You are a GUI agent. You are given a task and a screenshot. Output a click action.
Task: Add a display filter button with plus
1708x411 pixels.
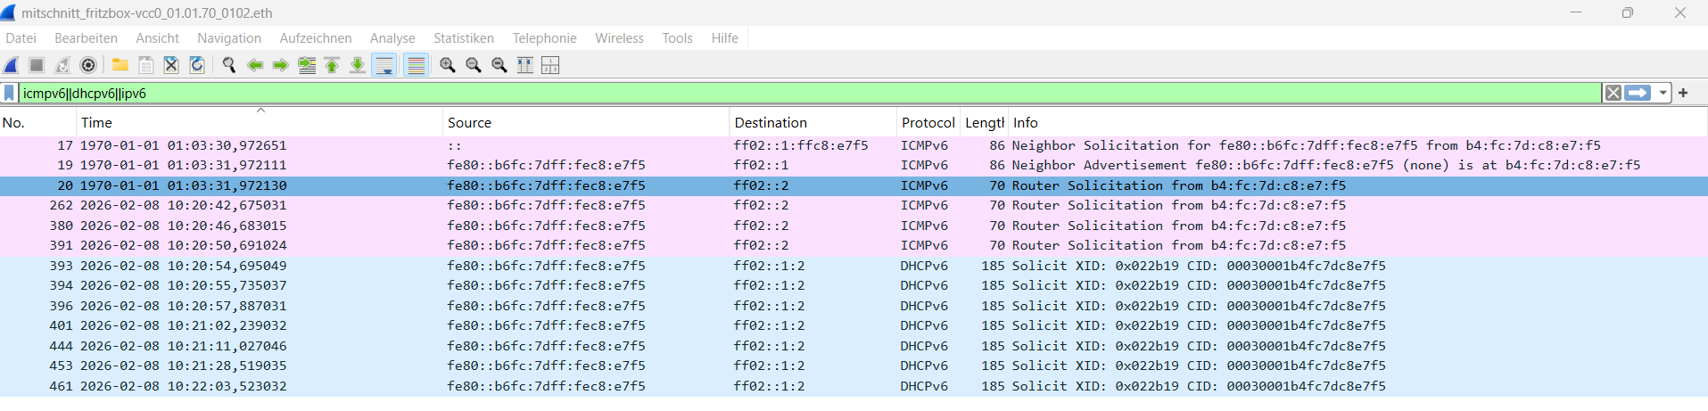pos(1683,93)
